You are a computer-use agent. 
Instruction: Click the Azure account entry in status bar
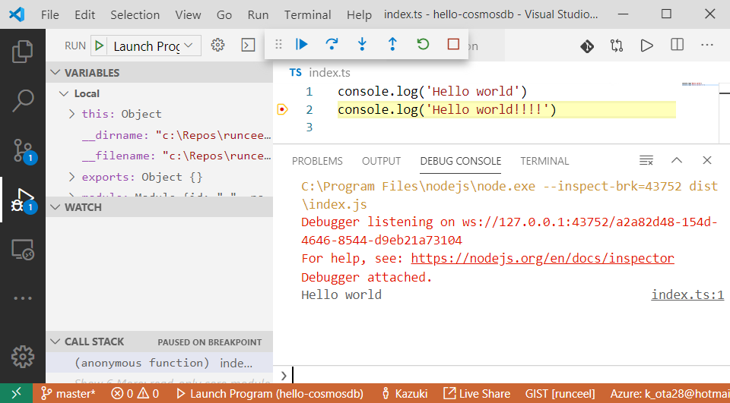click(x=669, y=394)
